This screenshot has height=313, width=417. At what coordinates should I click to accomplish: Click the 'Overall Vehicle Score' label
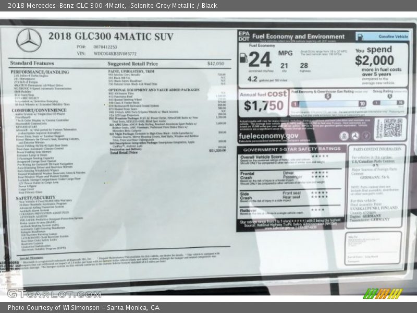[x=261, y=157]
